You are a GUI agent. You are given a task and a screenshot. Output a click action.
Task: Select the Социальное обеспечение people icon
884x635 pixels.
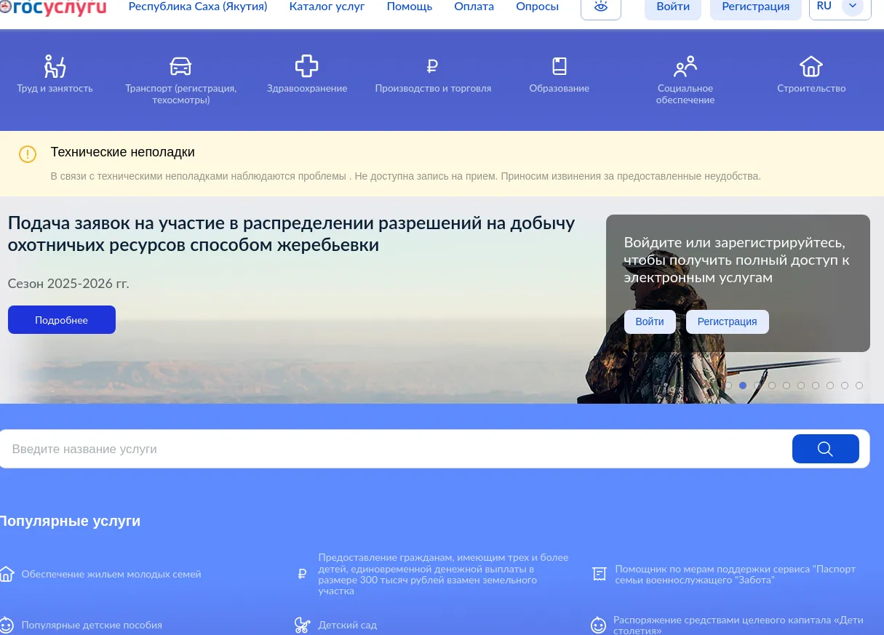(685, 66)
